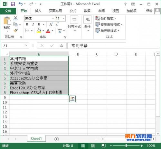Switch to the 开始 tab
The image size is (161, 149).
24,11
